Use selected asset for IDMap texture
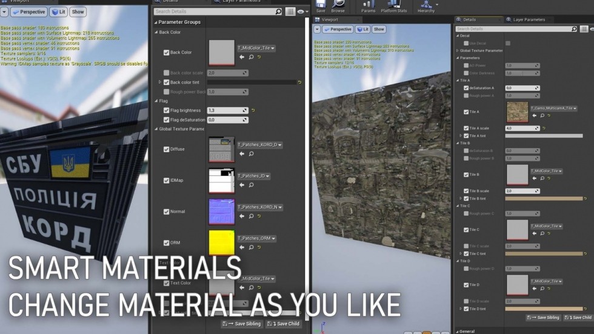Image resolution: width=594 pixels, height=334 pixels. coord(242,185)
